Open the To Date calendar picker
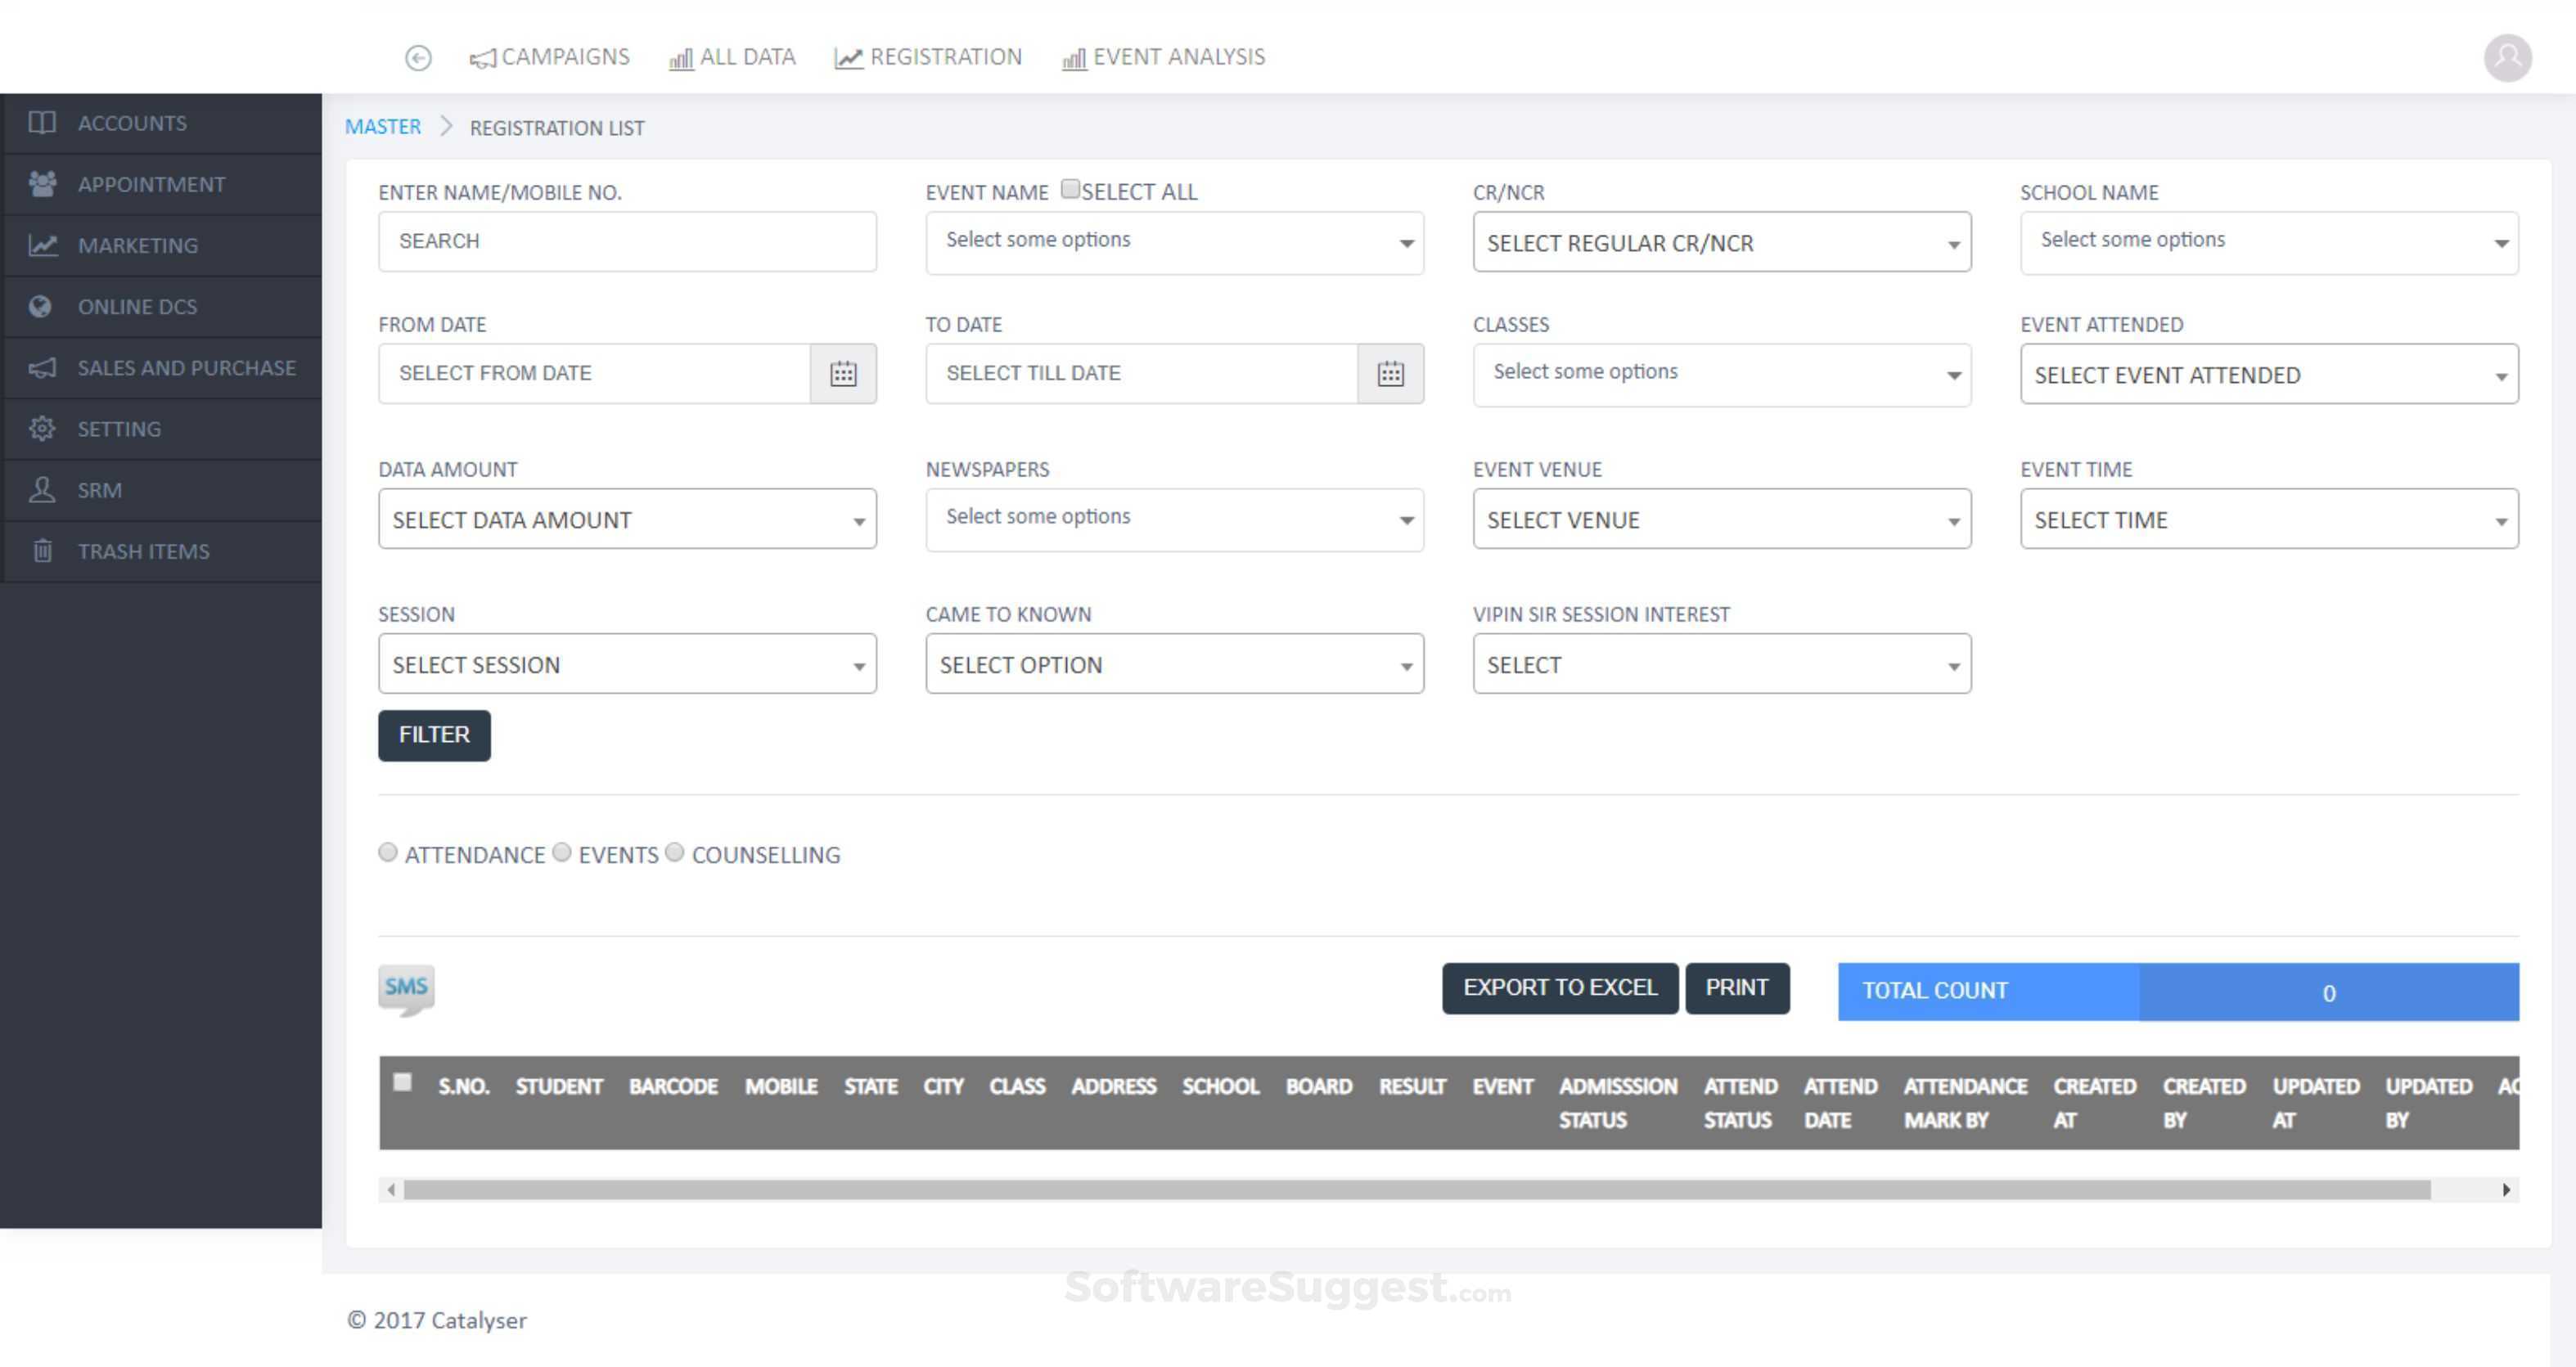Viewport: 2576px width, 1367px height. click(x=1390, y=374)
